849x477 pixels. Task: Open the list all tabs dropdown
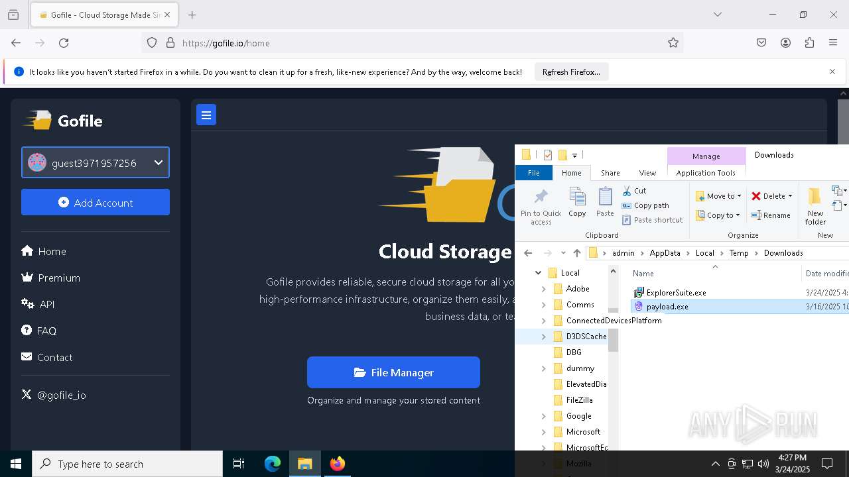coord(718,15)
